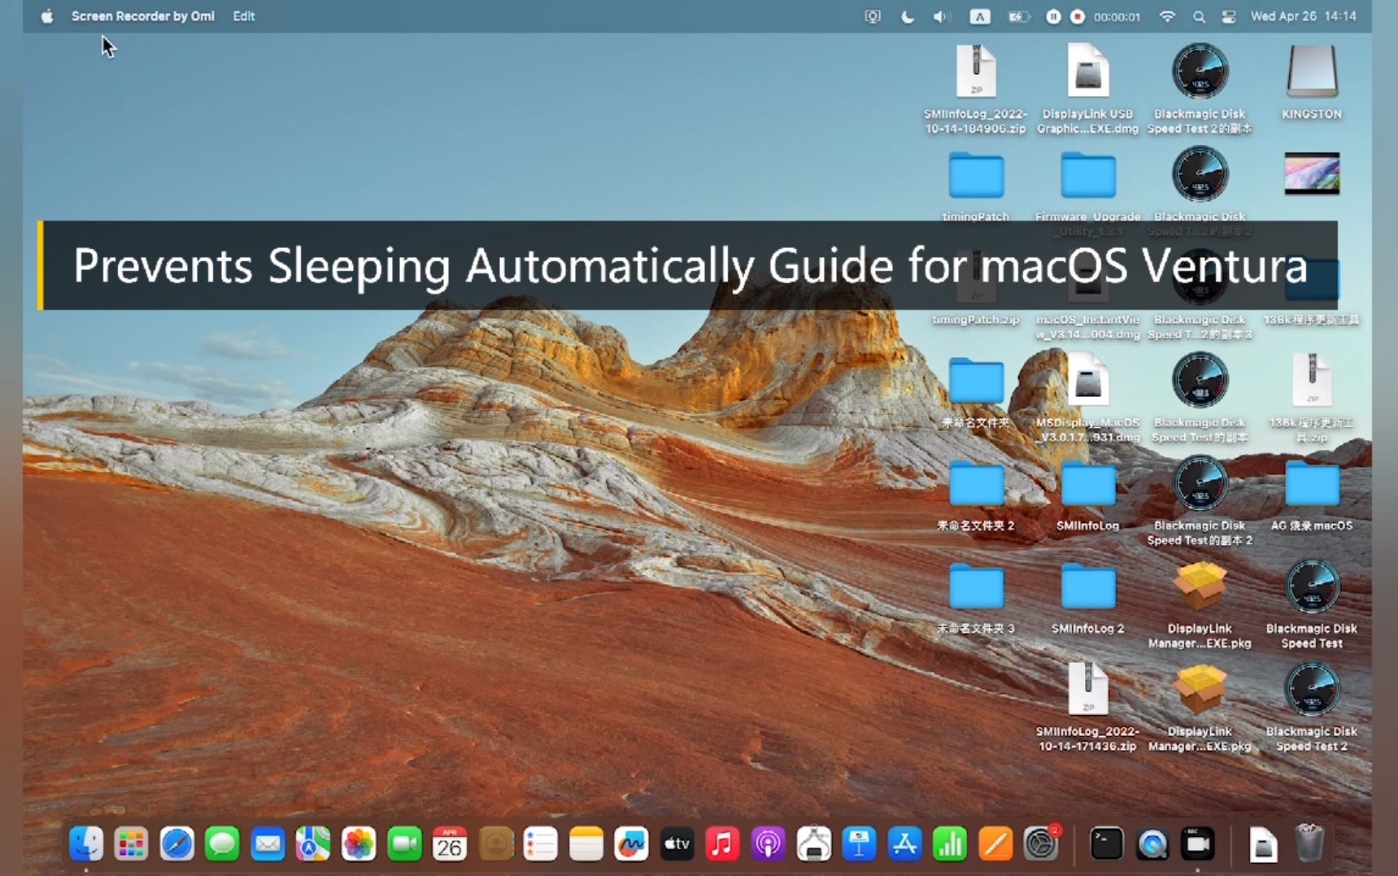1398x876 pixels.
Task: Open the screen recorder camera icon in Dock
Action: 1198,844
